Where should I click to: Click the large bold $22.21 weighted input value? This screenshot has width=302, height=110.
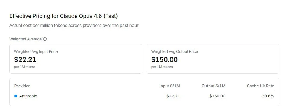click(x=25, y=59)
